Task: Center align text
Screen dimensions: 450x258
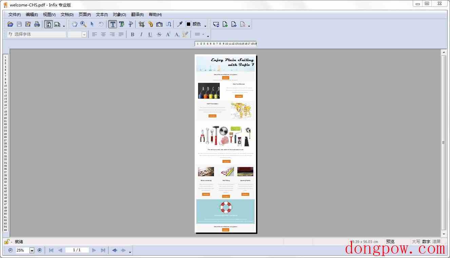Action: (x=103, y=34)
